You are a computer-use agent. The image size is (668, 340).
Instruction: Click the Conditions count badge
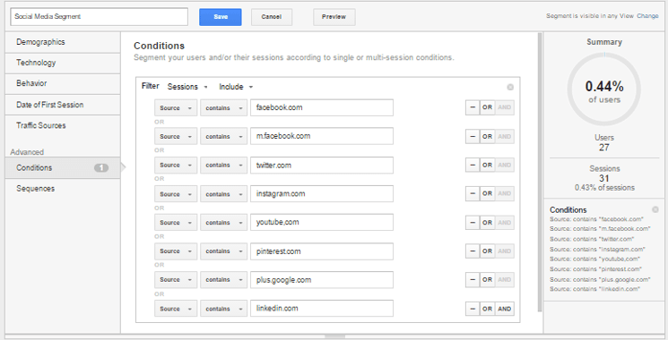tap(101, 168)
